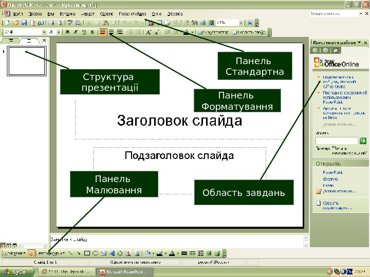Viewport: 370px width, 277px height.
Task: Toggle align text left button
Action: [103, 32]
